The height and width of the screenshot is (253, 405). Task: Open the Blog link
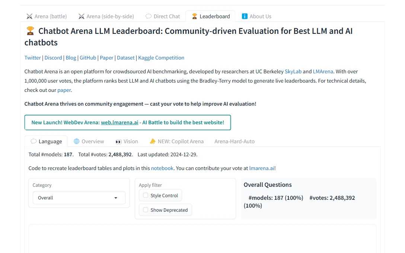pyautogui.click(x=71, y=58)
